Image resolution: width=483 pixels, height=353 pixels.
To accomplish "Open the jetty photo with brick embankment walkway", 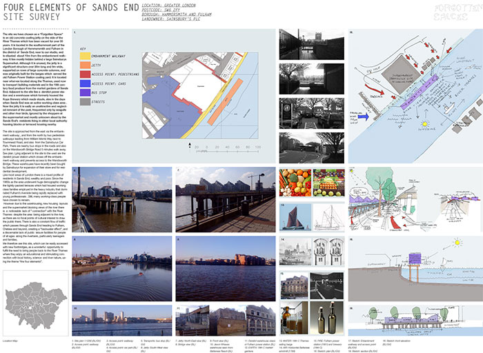I will click(226, 199).
